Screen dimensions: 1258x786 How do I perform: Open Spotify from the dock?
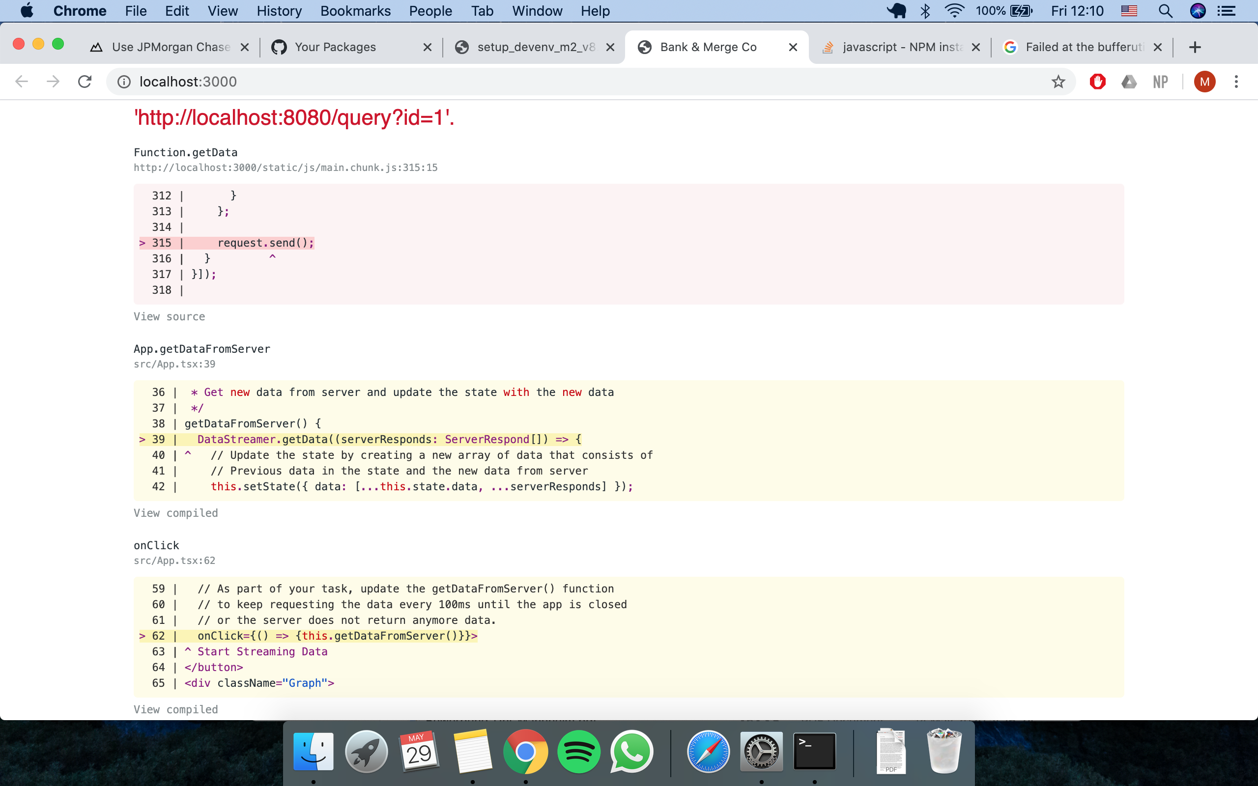(578, 751)
